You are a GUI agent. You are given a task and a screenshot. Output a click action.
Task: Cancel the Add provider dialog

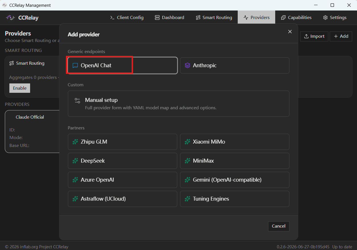pos(279,226)
